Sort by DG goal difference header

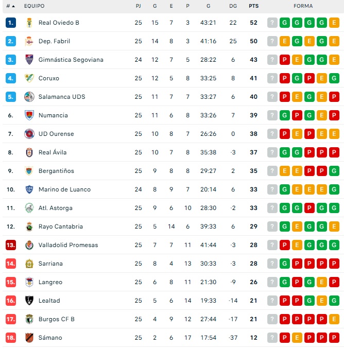[233, 6]
